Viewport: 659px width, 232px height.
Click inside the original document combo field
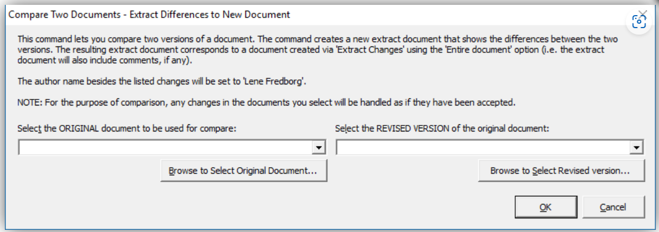click(x=167, y=148)
